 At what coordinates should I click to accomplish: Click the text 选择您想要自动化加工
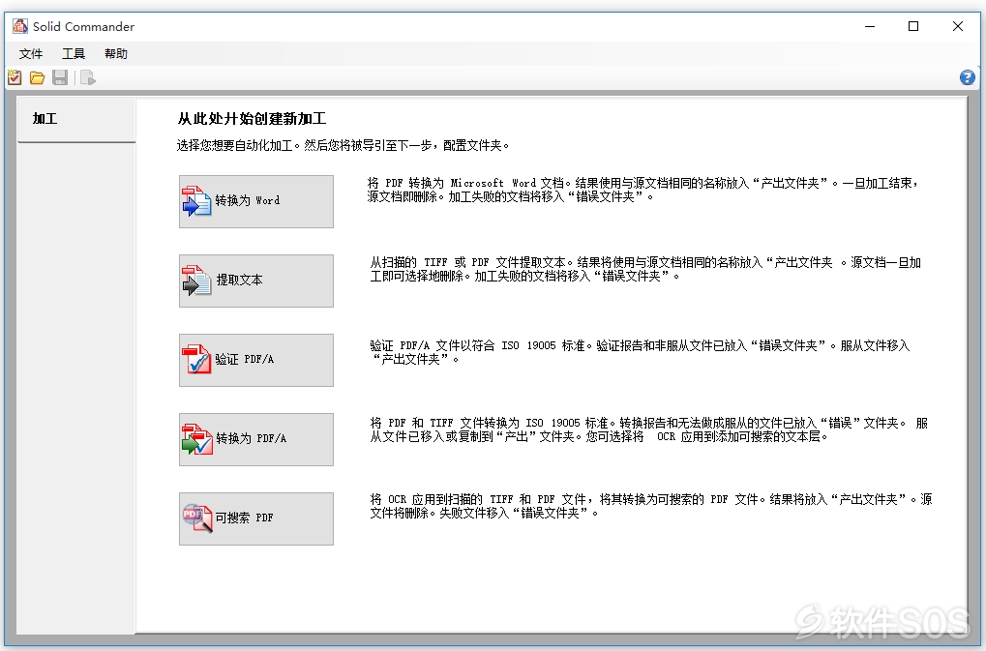click(234, 146)
